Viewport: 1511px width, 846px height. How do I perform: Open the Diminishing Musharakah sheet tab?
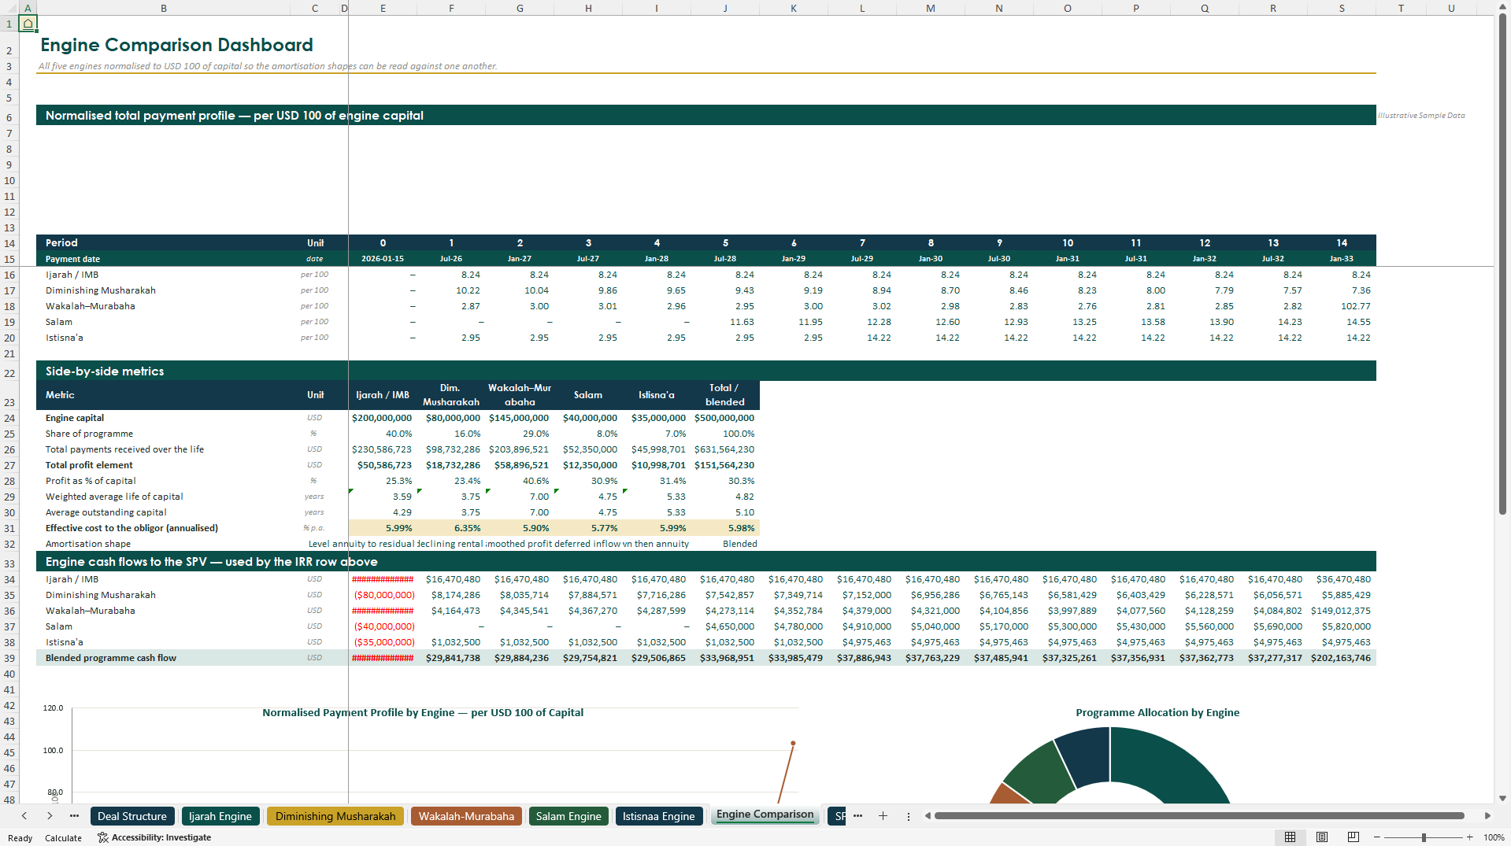[335, 816]
